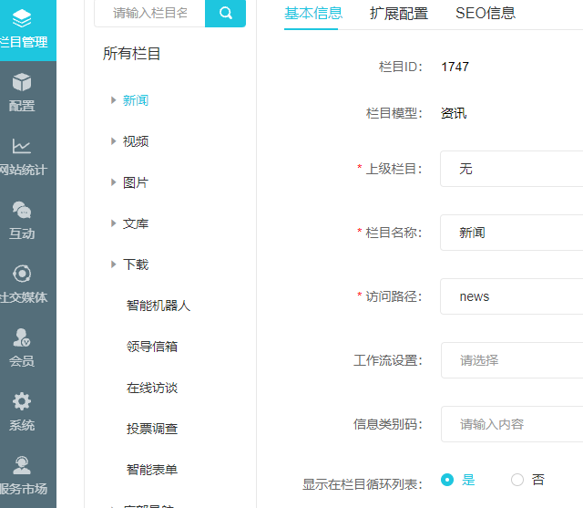Switch to the 扩展配置 tab
The width and height of the screenshot is (583, 508).
pyautogui.click(x=399, y=13)
